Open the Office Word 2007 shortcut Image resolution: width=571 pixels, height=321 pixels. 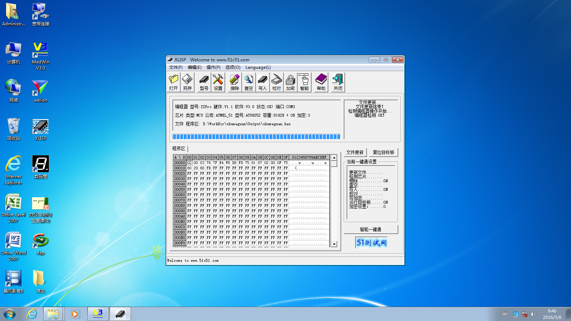(13, 247)
